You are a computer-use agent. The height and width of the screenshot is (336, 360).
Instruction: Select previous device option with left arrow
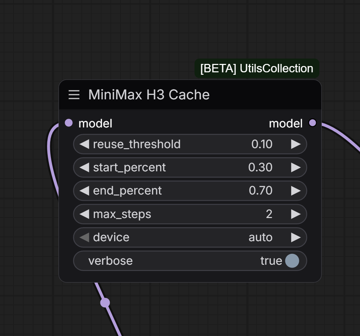[84, 237]
